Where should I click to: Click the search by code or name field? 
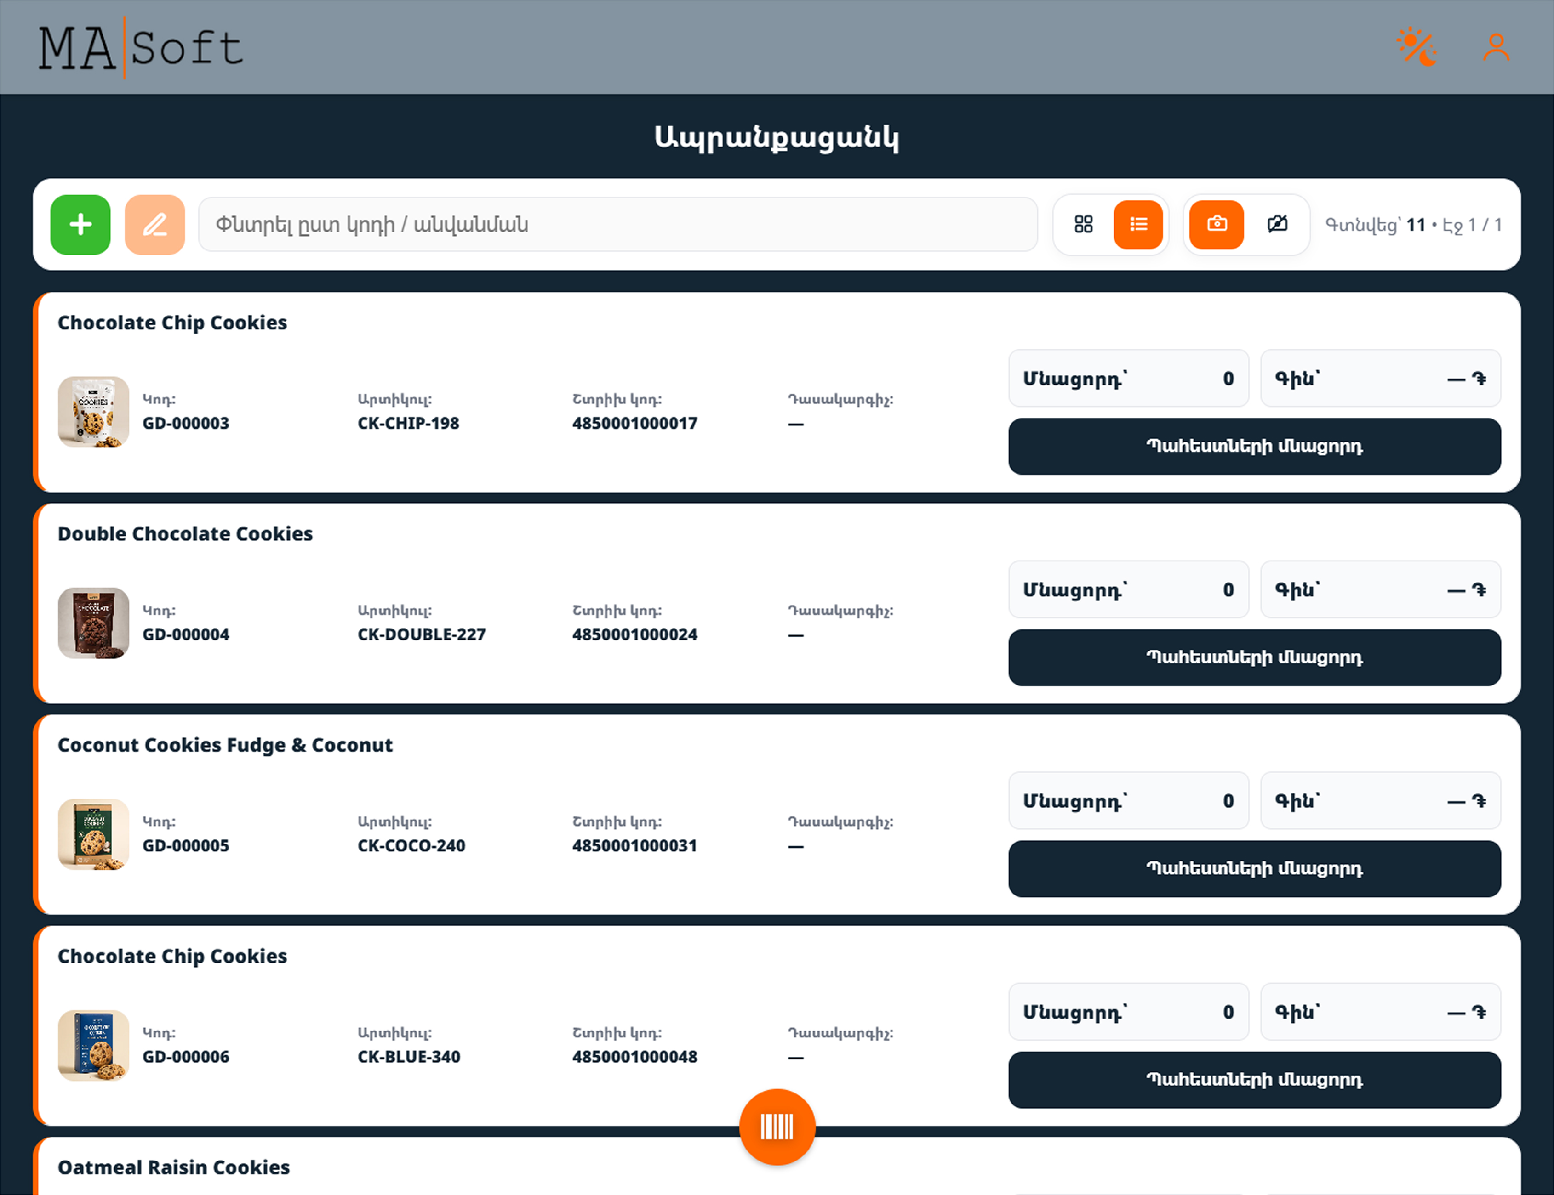(617, 225)
